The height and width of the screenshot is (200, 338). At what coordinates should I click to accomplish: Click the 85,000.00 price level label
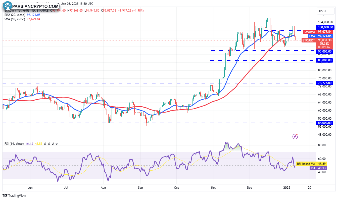pyautogui.click(x=325, y=60)
